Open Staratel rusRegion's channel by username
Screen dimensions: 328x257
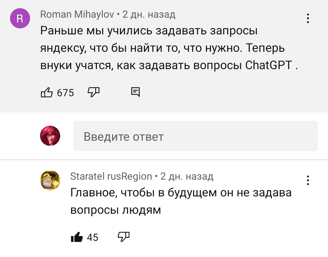click(x=111, y=176)
